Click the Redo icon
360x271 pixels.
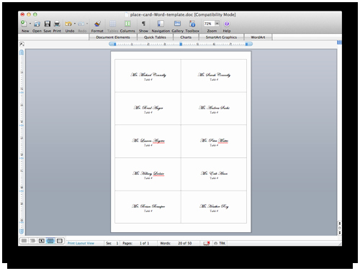tap(81, 24)
